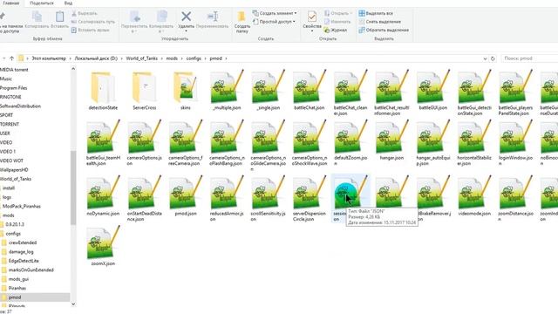The width and height of the screenshot is (558, 314).
Task: Select marksOnGunExtended folder in tree
Action: pyautogui.click(x=31, y=270)
